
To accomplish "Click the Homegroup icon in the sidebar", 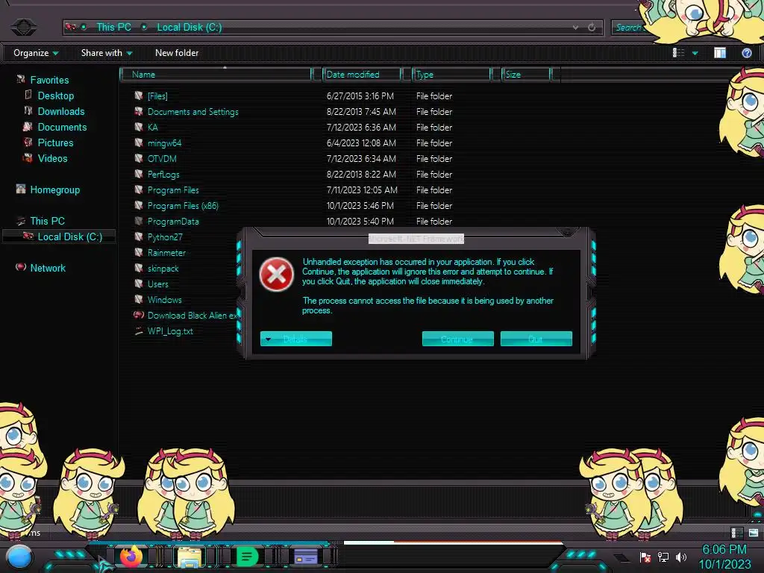I will tap(20, 189).
